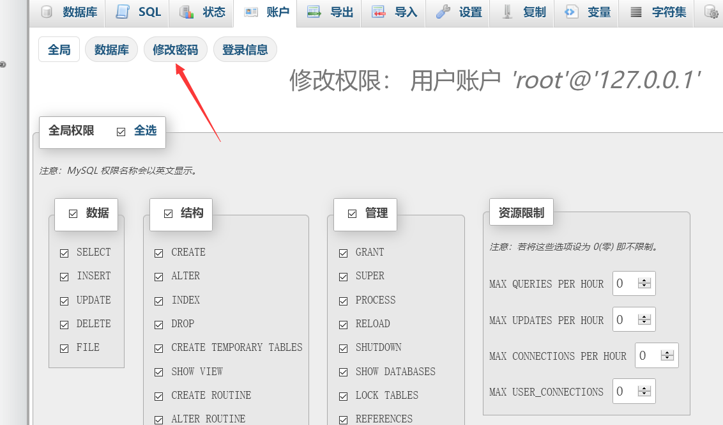The width and height of the screenshot is (723, 425).
Task: Uncheck the CREATE privilege checkbox
Action: pos(158,253)
